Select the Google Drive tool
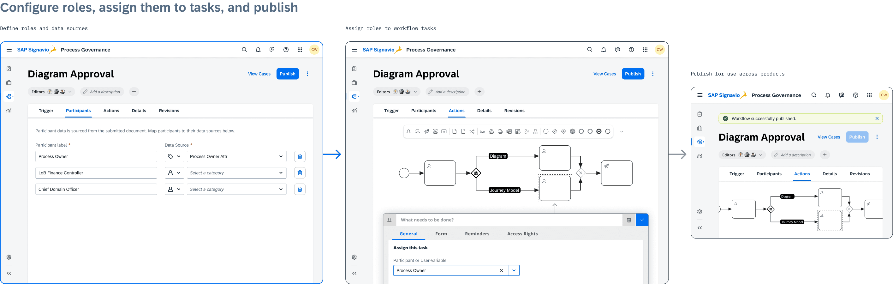 [491, 131]
